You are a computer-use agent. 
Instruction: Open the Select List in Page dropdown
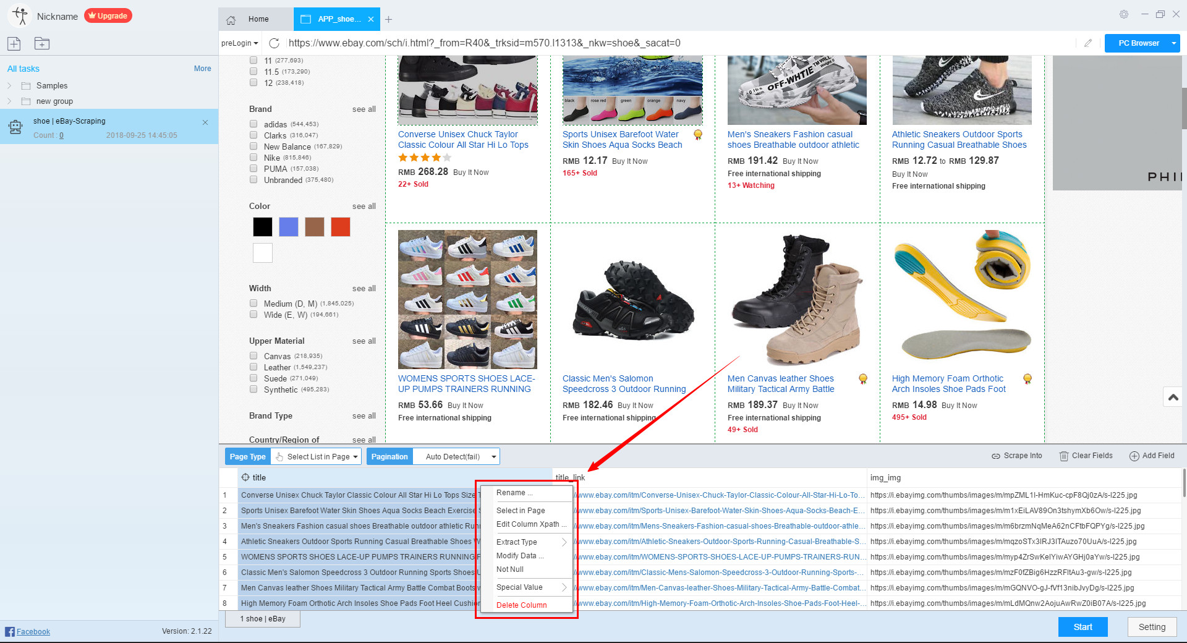[317, 457]
